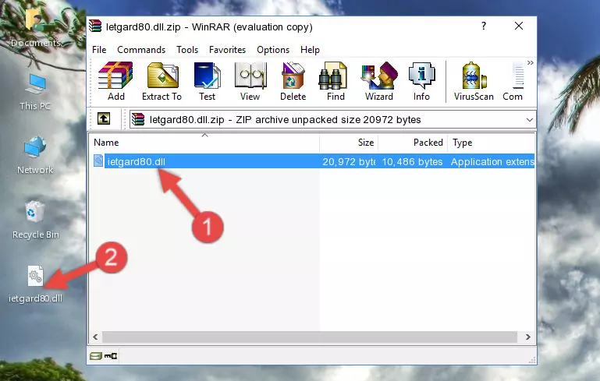600x381 pixels.
Task: Select the ietgard80.dll desktop file
Action: (x=35, y=284)
